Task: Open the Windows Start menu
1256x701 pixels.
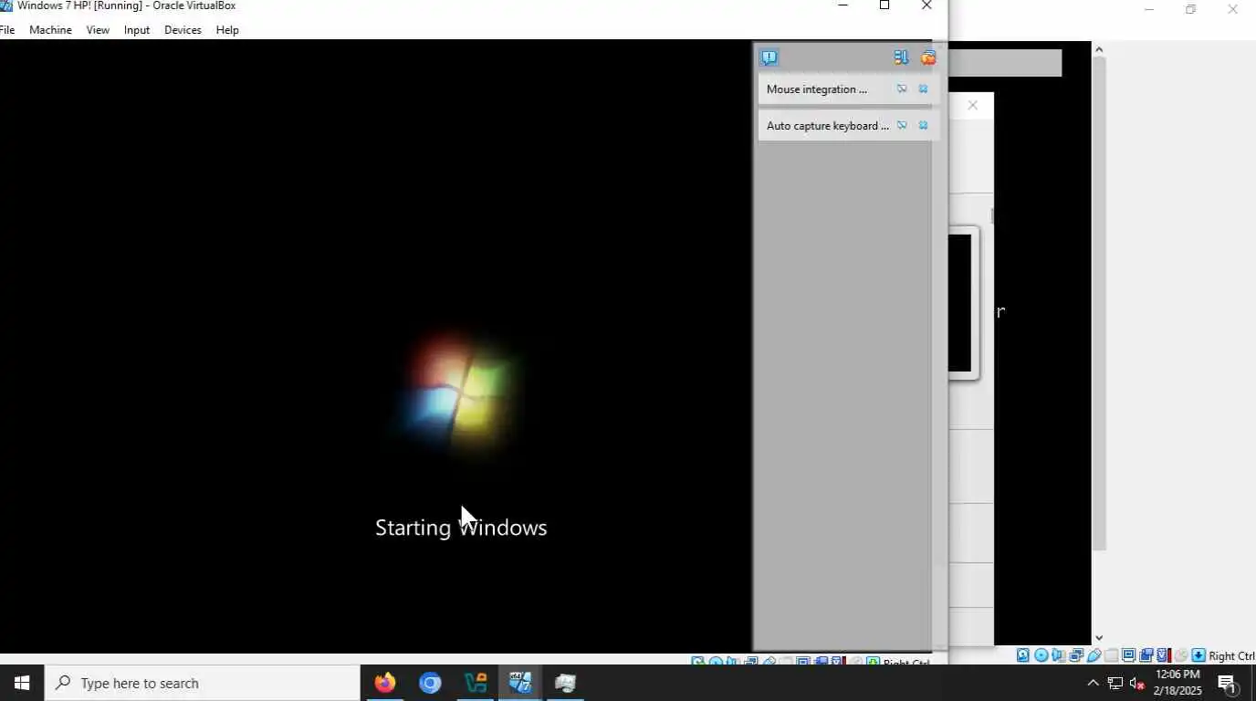Action: [22, 683]
